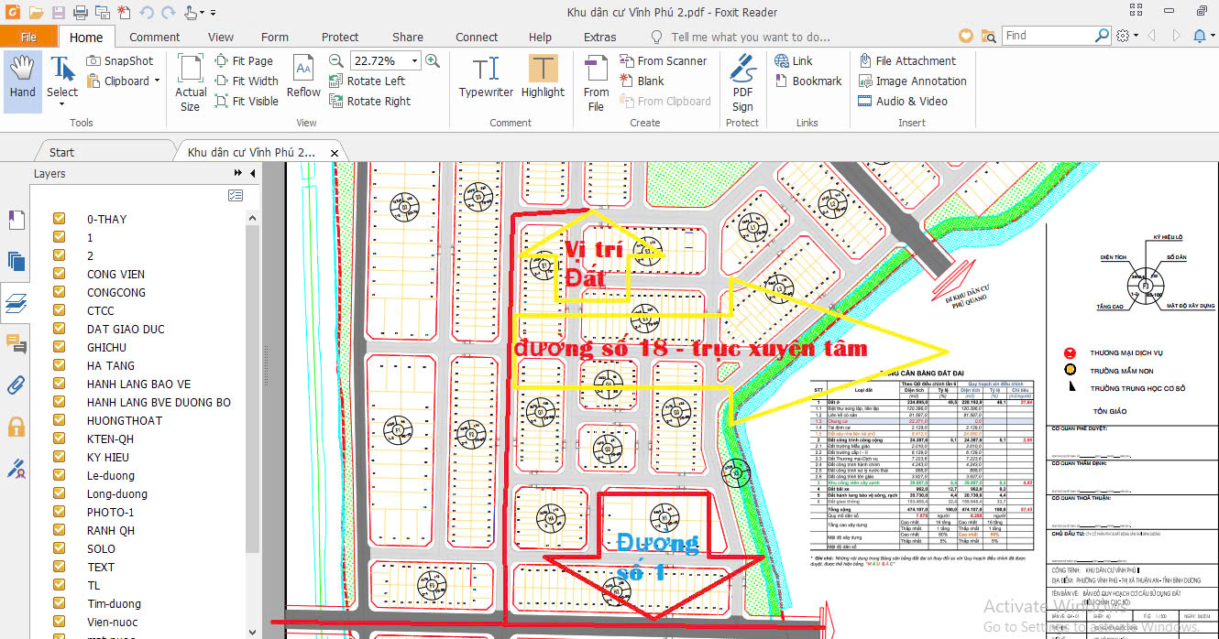Add a Bookmark
The height and width of the screenshot is (639, 1219).
point(807,81)
